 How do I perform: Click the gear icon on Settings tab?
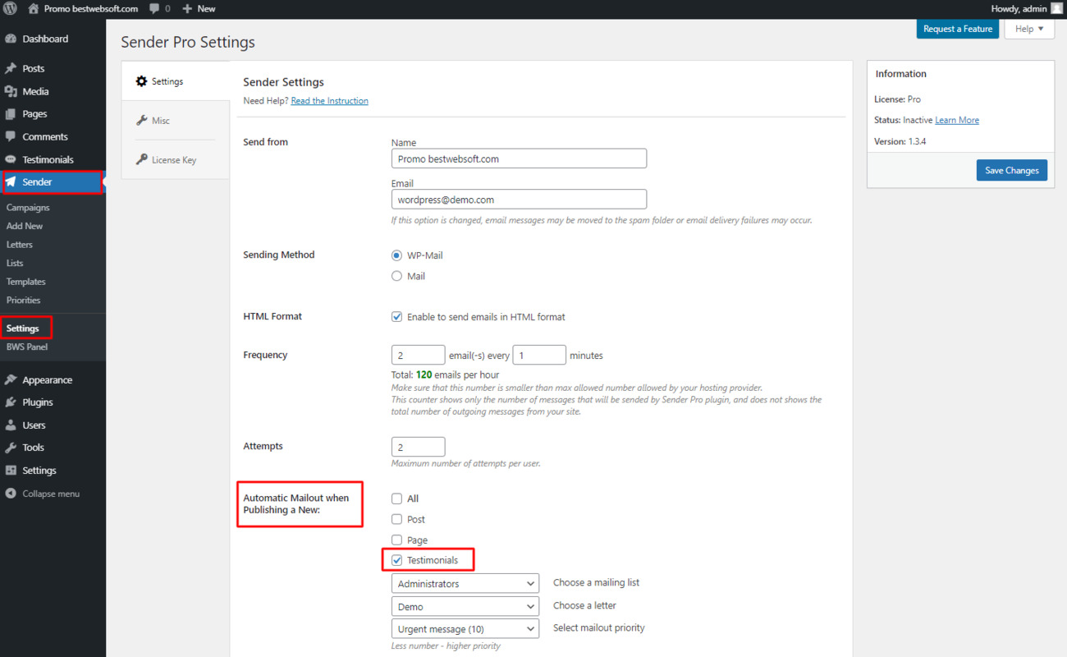pyautogui.click(x=141, y=81)
